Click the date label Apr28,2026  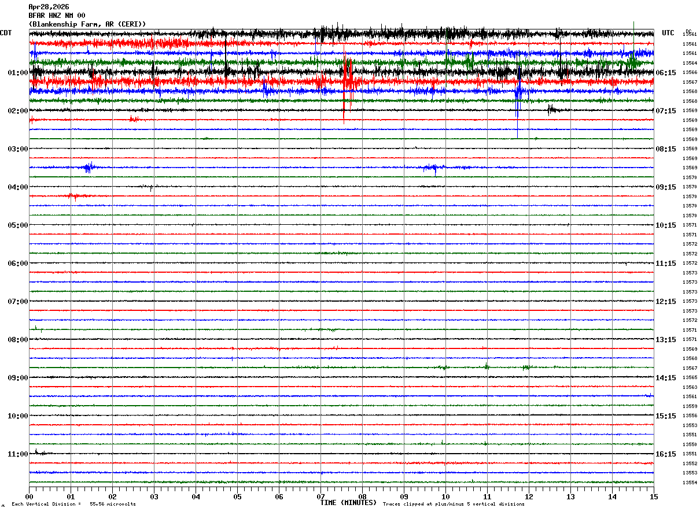point(49,7)
